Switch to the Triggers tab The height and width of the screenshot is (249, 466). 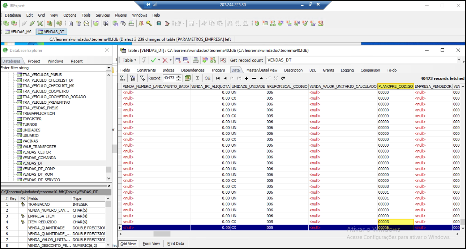click(218, 70)
